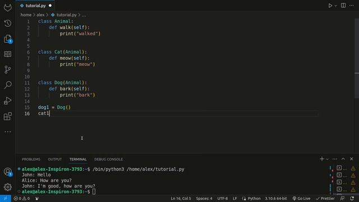Close the bottom terminal panel

click(x=352, y=159)
